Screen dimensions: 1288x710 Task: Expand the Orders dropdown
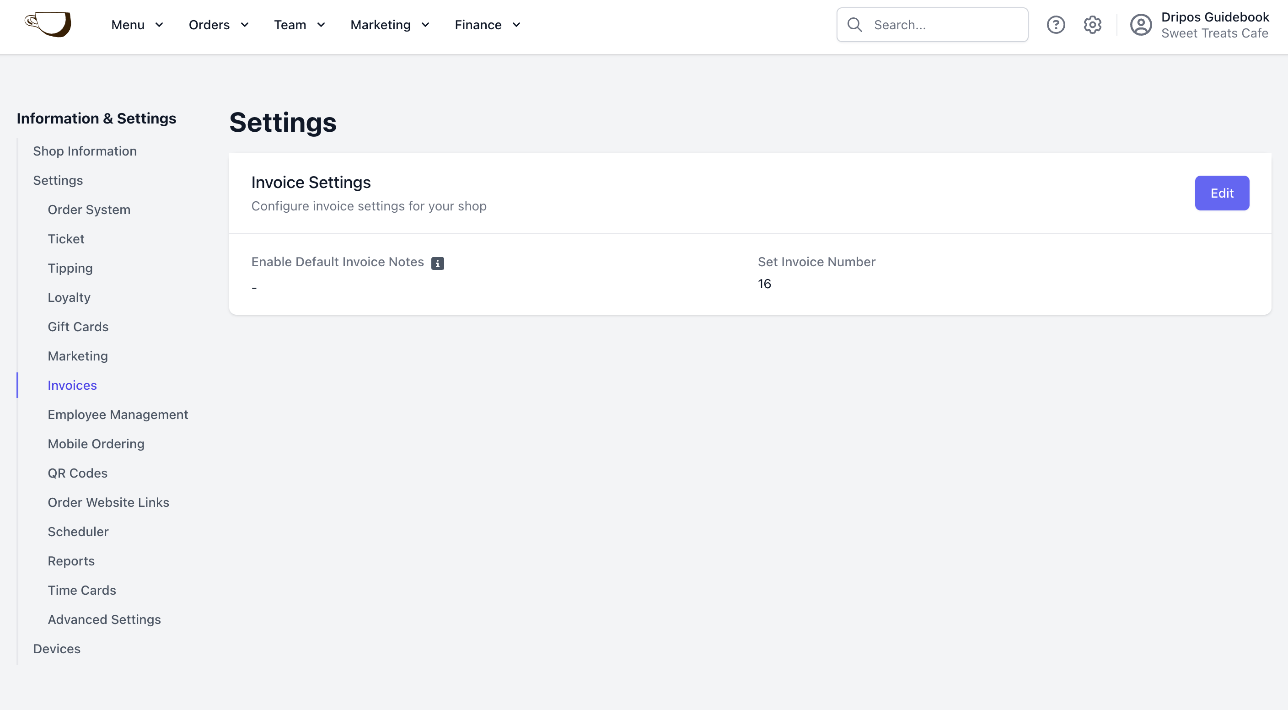pos(219,25)
